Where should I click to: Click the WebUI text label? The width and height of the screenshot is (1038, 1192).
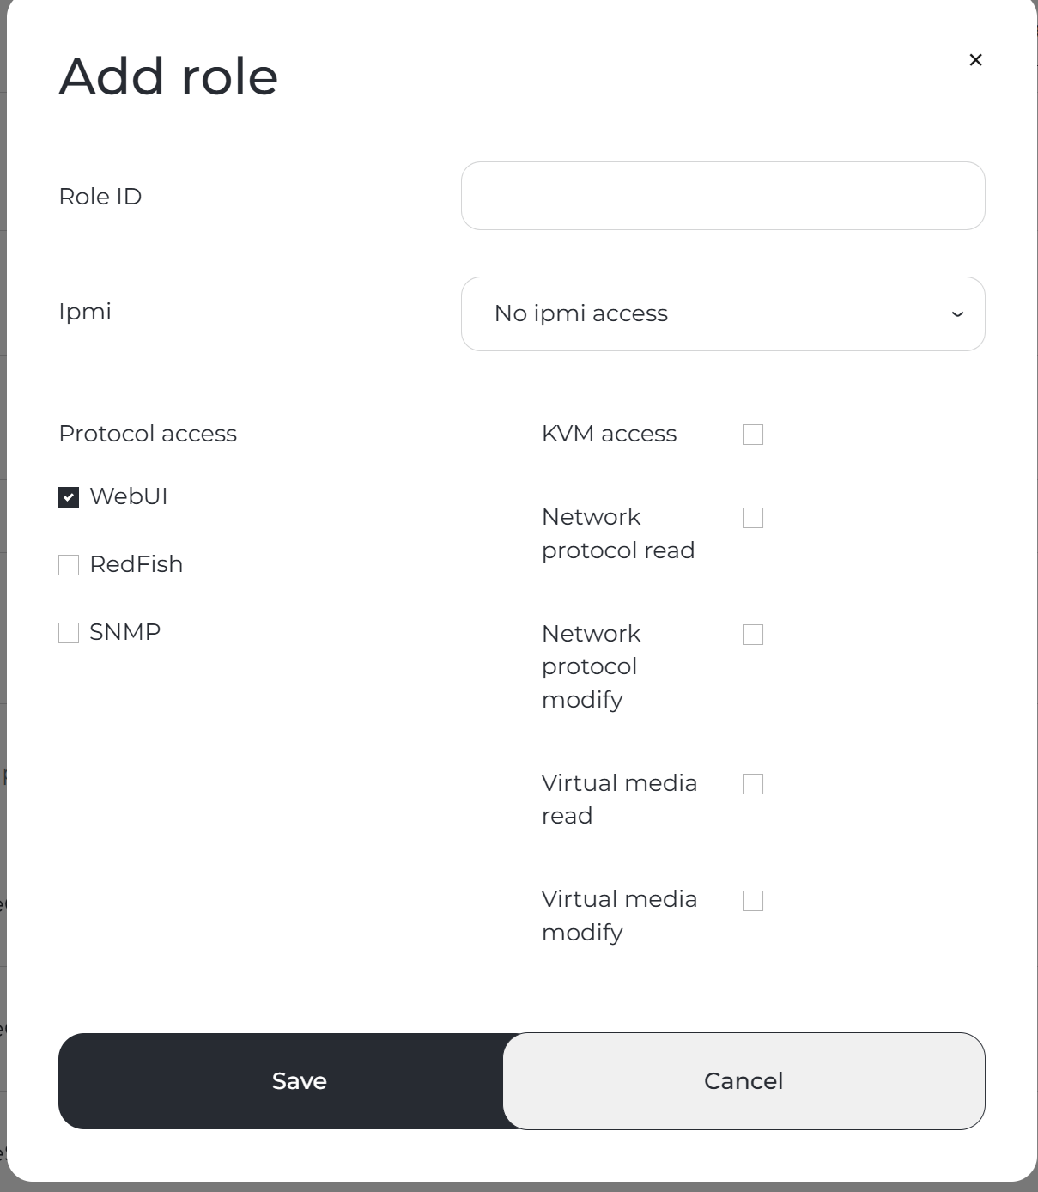[x=129, y=496]
